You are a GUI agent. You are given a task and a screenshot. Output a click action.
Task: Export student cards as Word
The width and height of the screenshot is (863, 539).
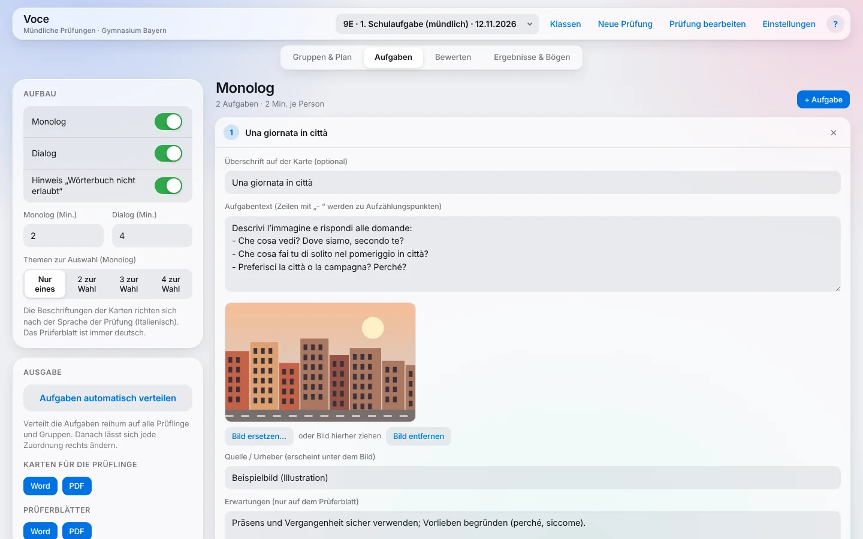(x=40, y=486)
